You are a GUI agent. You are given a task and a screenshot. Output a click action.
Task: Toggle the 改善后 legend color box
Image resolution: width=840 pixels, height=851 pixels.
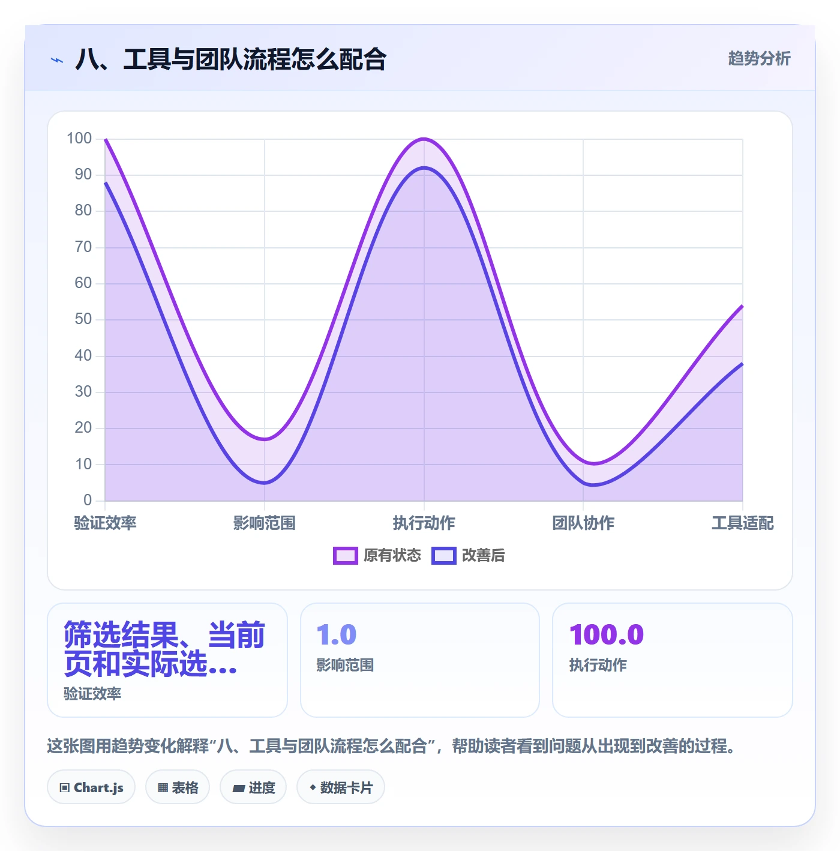click(444, 556)
